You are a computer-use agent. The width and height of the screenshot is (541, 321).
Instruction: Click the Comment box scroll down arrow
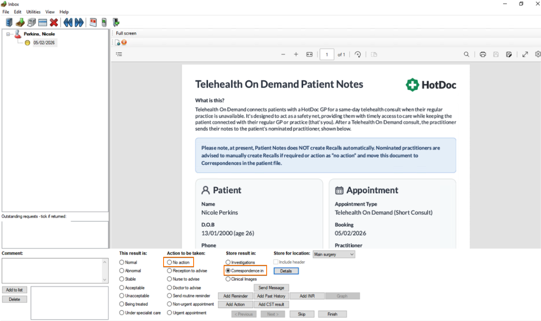(x=105, y=280)
